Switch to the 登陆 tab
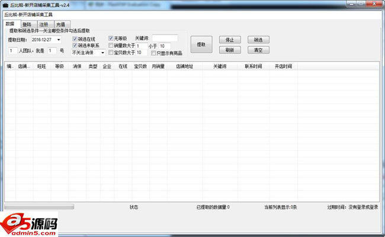 (x=27, y=24)
